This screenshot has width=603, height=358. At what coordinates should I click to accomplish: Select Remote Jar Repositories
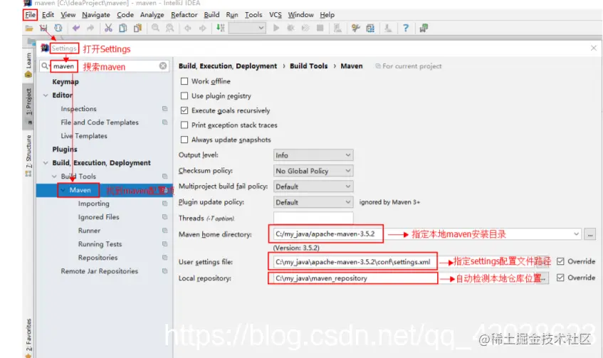pos(99,271)
